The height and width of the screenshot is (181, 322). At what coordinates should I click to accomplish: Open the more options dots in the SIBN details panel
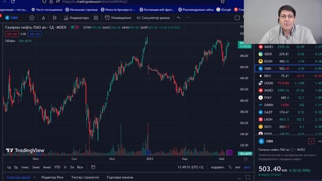320,141
